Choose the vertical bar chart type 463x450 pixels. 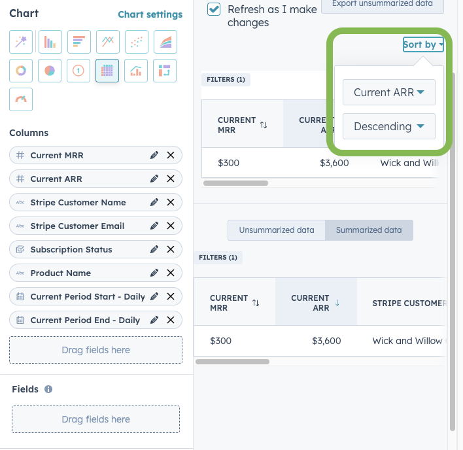click(50, 42)
